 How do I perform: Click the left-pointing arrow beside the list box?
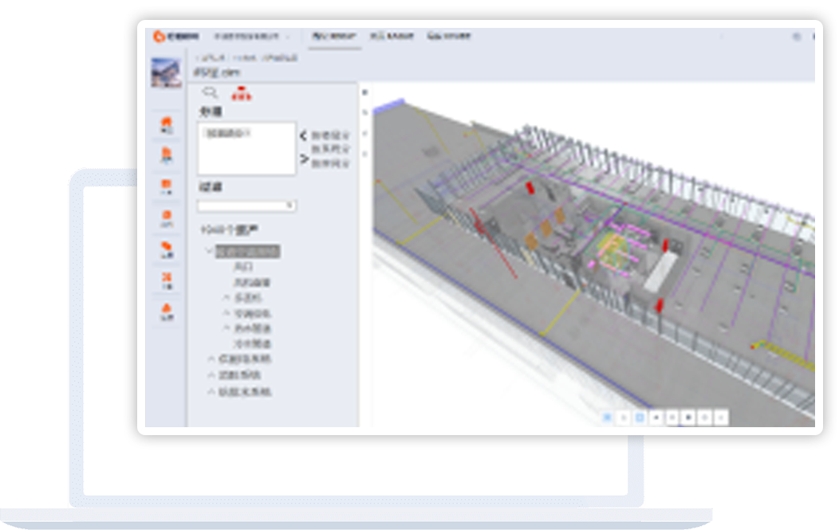point(303,135)
